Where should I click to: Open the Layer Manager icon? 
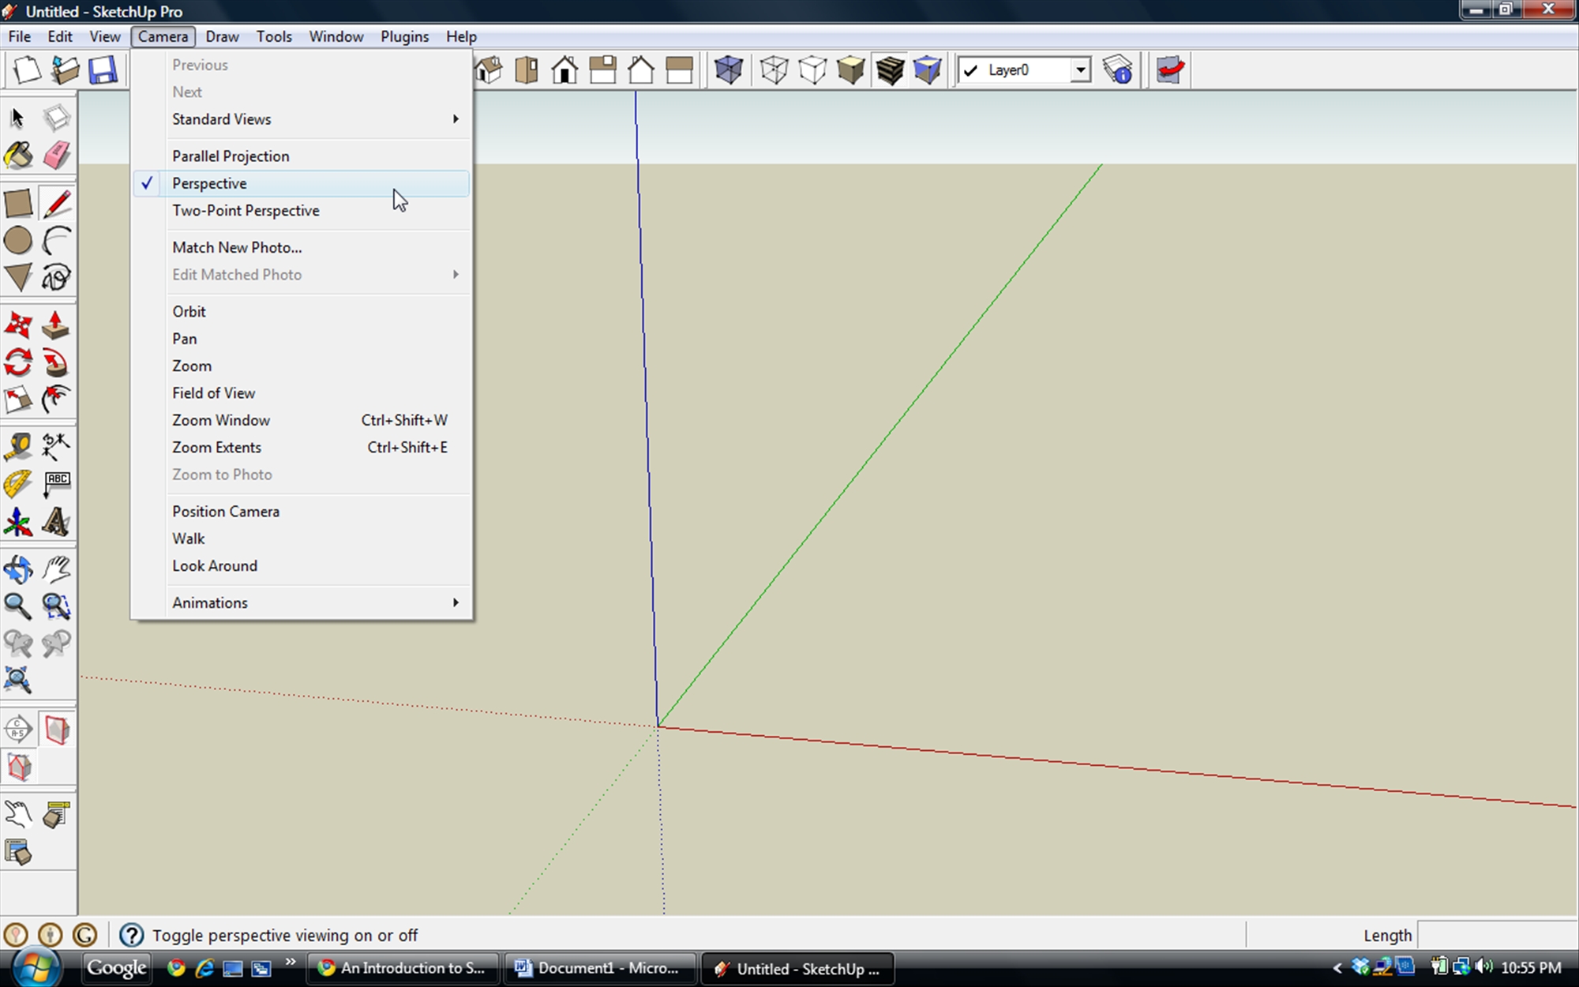click(x=1118, y=70)
